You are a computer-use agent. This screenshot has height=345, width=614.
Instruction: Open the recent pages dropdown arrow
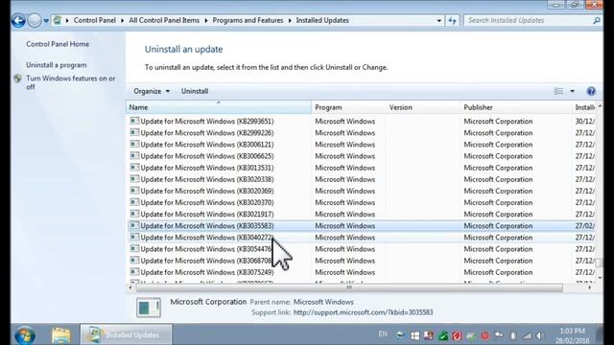pos(46,21)
